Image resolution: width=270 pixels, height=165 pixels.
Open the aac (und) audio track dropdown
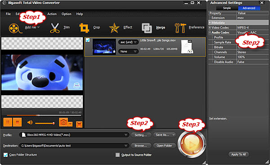(128, 42)
